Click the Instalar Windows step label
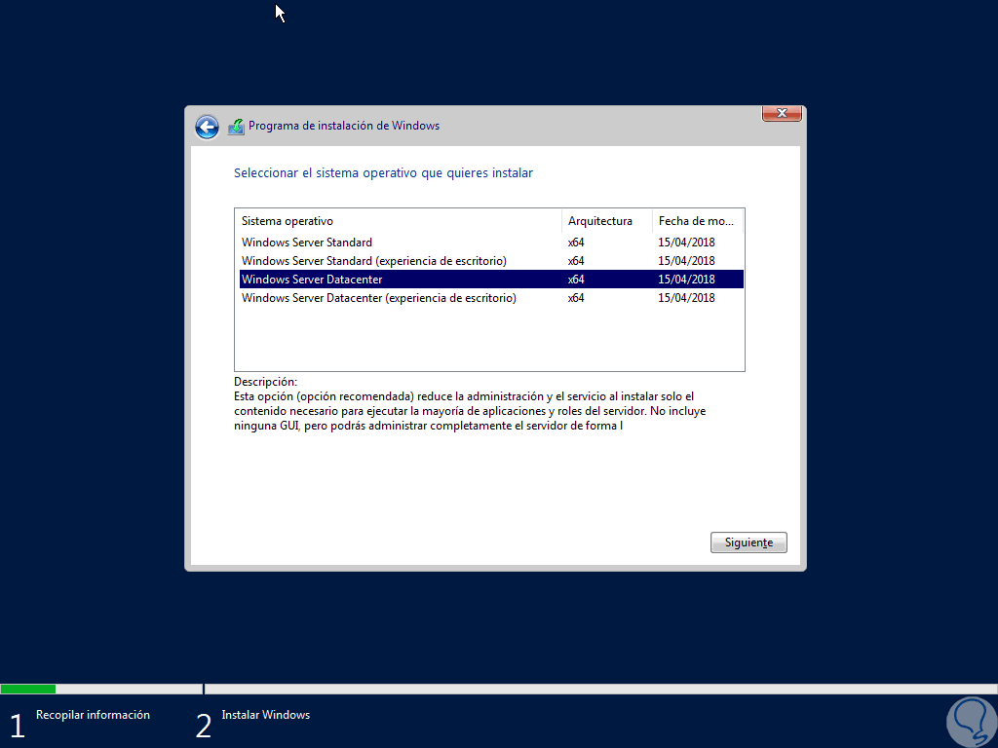The height and width of the screenshot is (748, 998). pyautogui.click(x=265, y=715)
